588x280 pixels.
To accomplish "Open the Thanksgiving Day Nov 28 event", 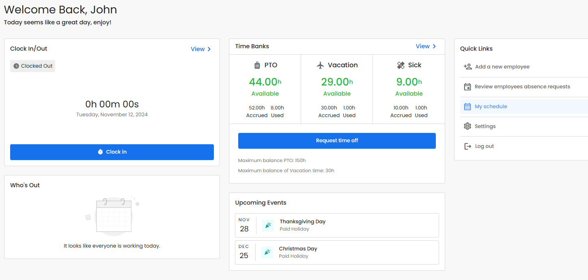I will (337, 225).
